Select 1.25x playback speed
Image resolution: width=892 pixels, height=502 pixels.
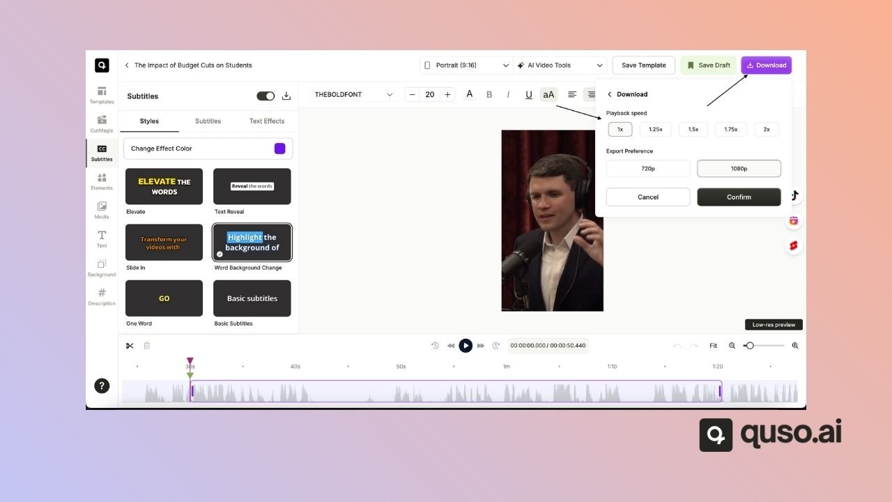pos(656,129)
